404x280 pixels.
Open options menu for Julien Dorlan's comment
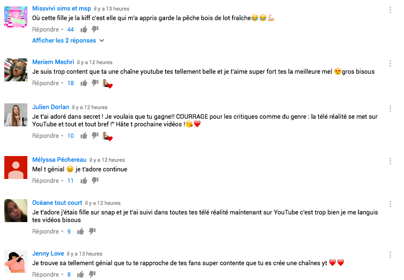391,109
